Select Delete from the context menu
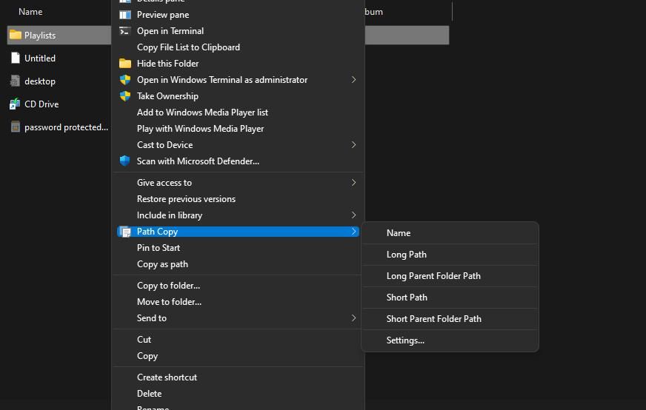 pos(238,394)
